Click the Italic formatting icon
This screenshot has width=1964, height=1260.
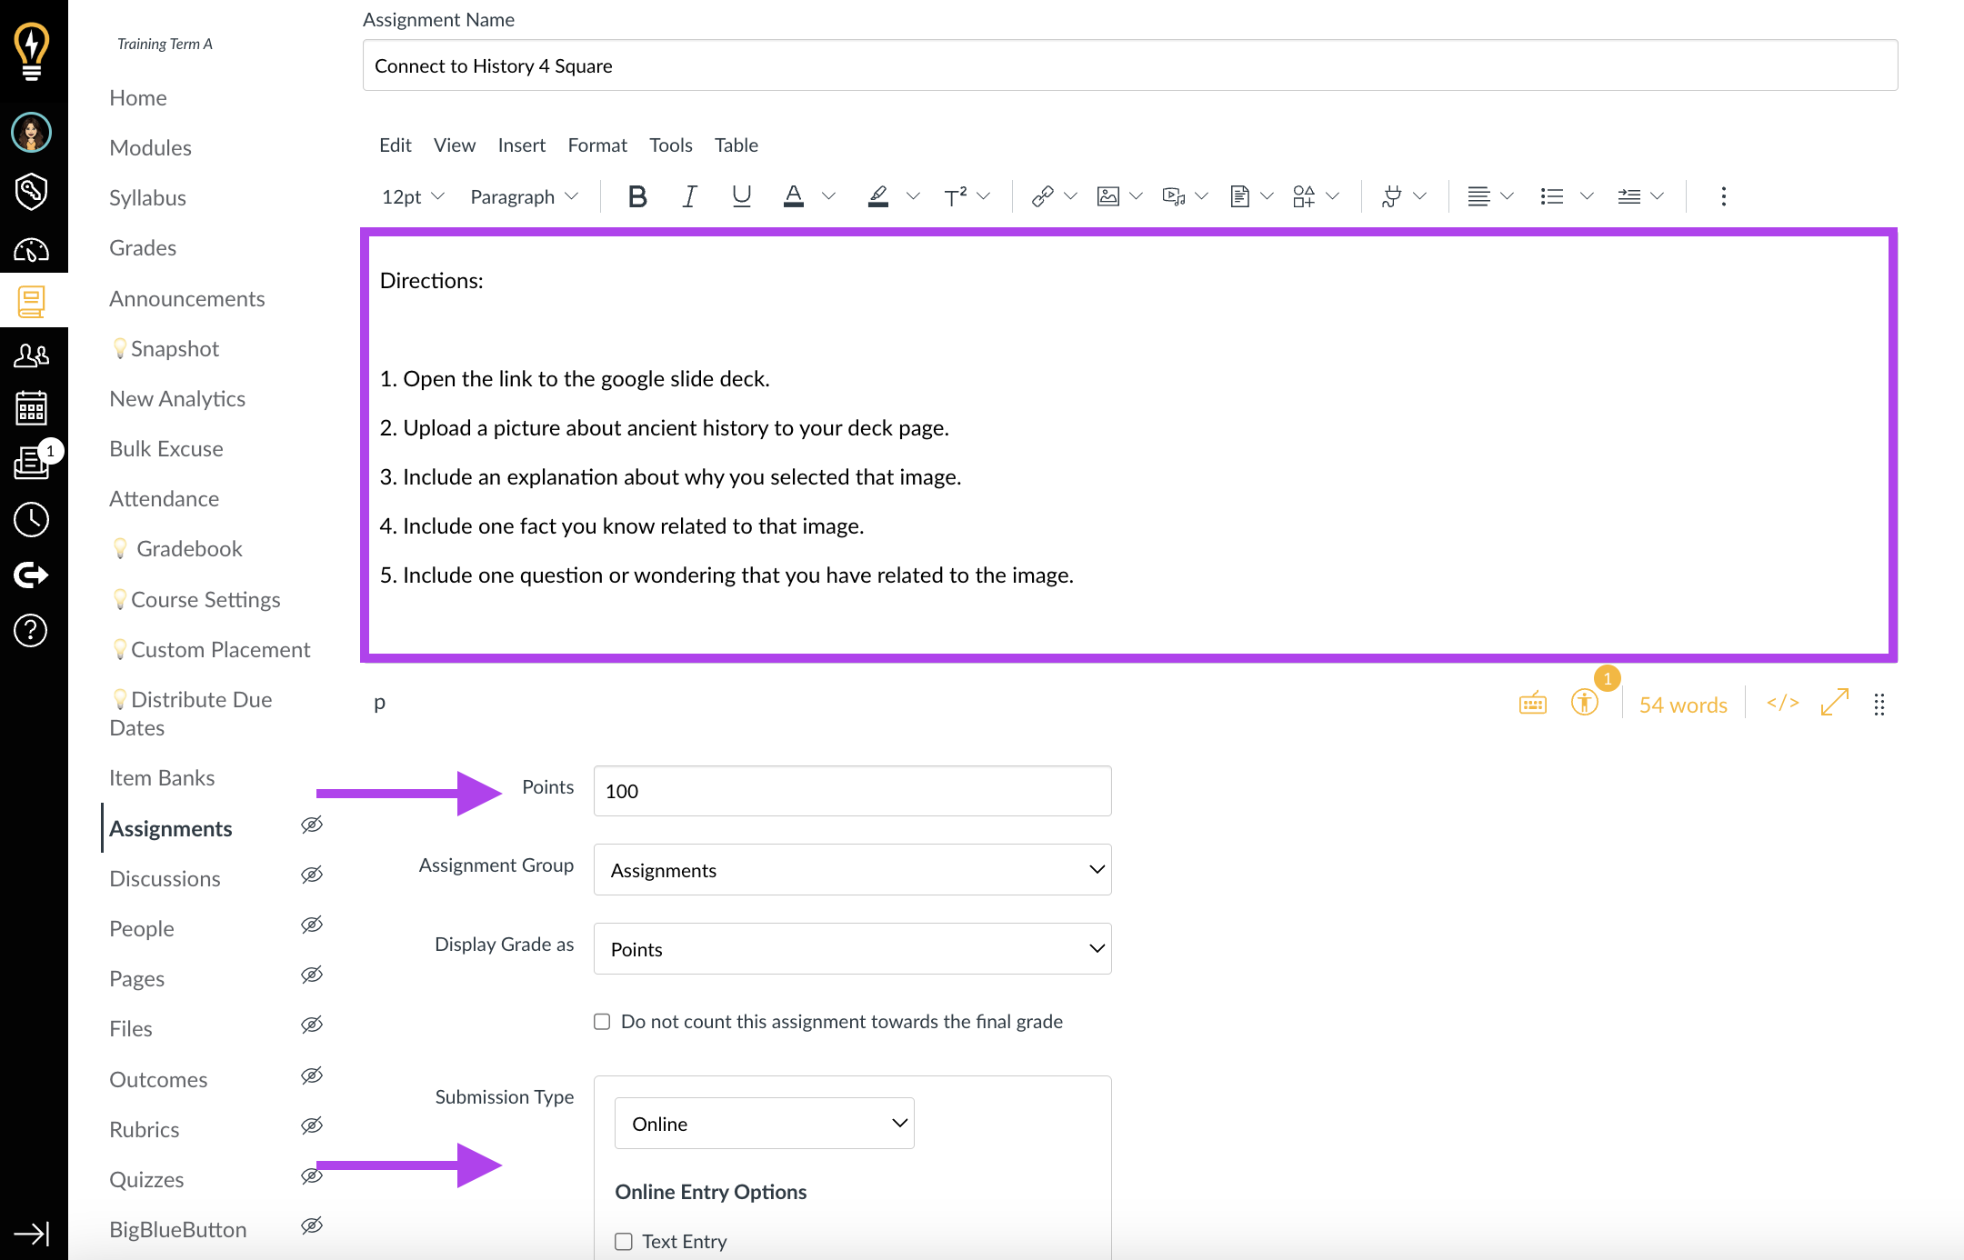[687, 195]
